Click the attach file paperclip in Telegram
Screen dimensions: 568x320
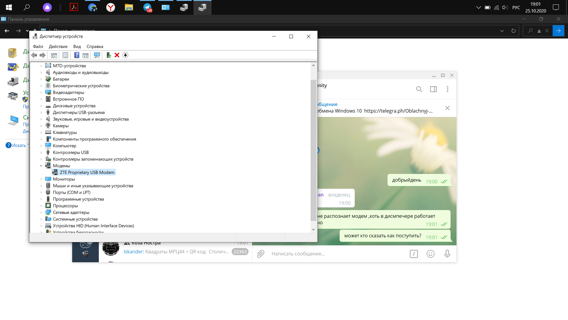pyautogui.click(x=261, y=254)
